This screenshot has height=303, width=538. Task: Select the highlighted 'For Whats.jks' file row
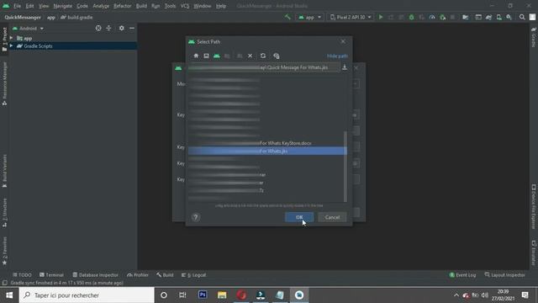tap(267, 151)
